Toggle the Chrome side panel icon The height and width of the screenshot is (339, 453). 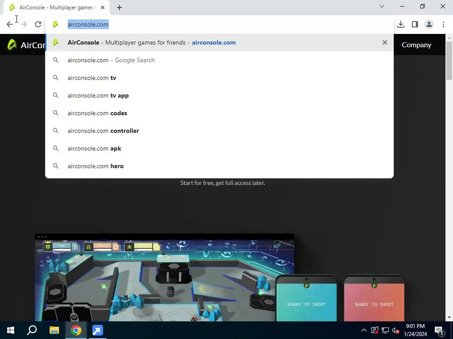(x=415, y=25)
